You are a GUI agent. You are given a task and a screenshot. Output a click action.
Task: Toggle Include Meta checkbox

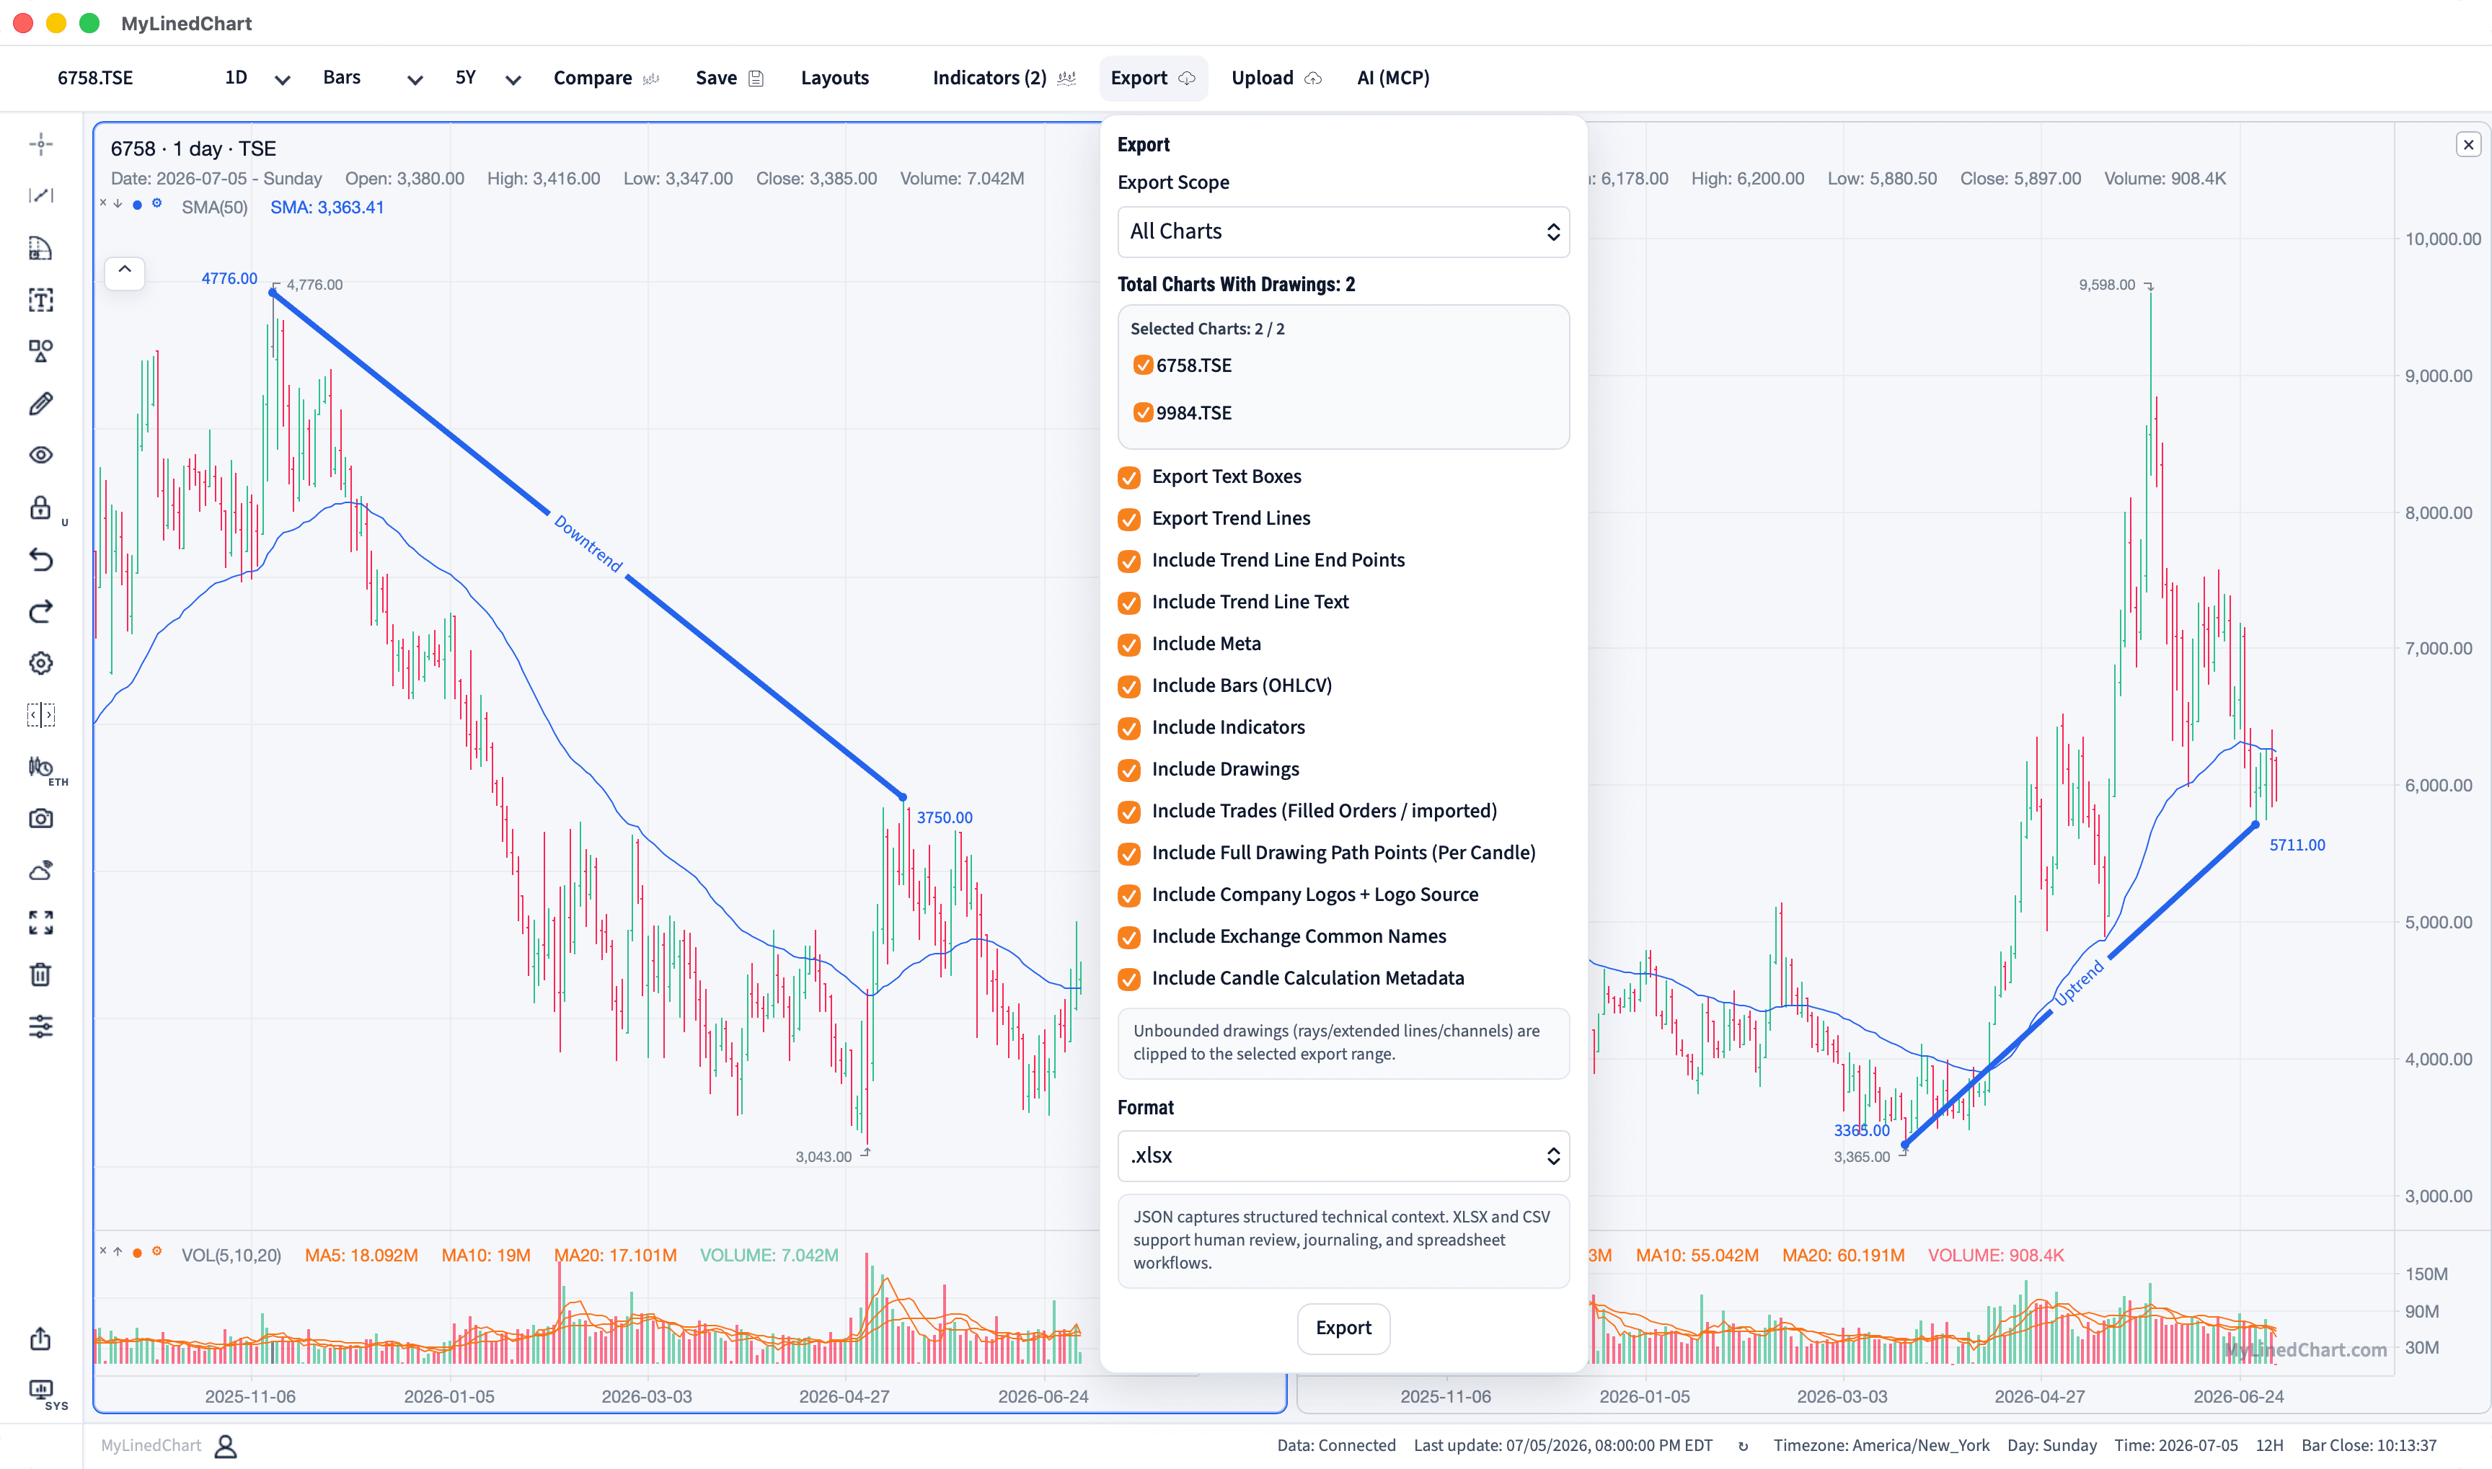(x=1128, y=644)
